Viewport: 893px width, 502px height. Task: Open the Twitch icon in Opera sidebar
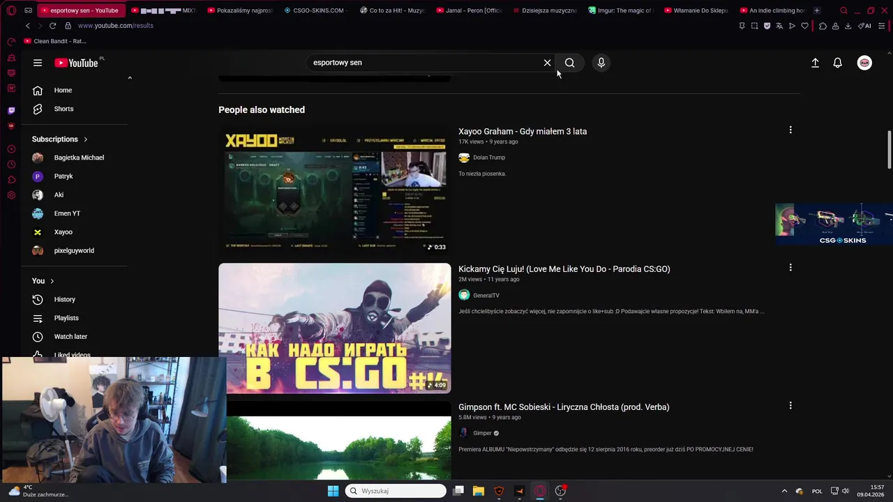11,110
